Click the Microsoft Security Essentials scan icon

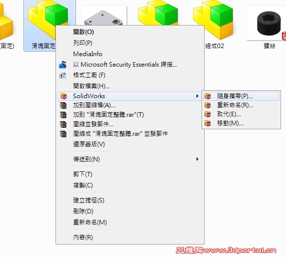[x=62, y=65]
